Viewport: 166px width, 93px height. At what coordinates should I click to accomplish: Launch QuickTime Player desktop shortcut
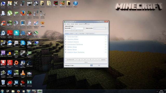tap(23, 34)
